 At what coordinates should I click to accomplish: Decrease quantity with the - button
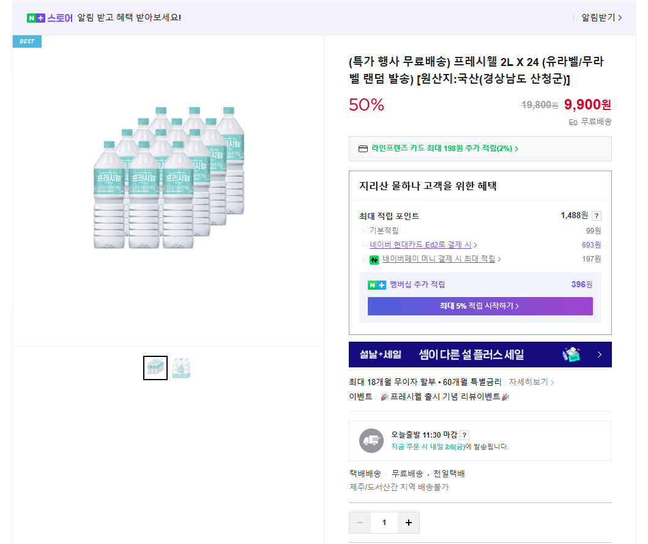tap(360, 523)
